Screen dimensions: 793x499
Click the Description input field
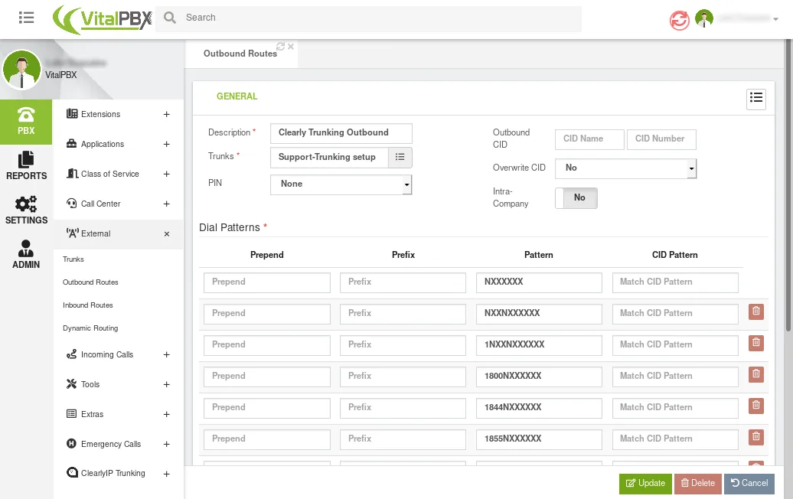pos(341,133)
